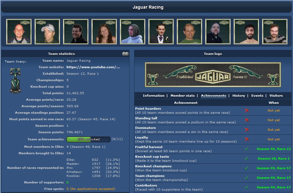293x193 pixels.
Task: Click the green check for Fruitful harvest
Action: 247,149
